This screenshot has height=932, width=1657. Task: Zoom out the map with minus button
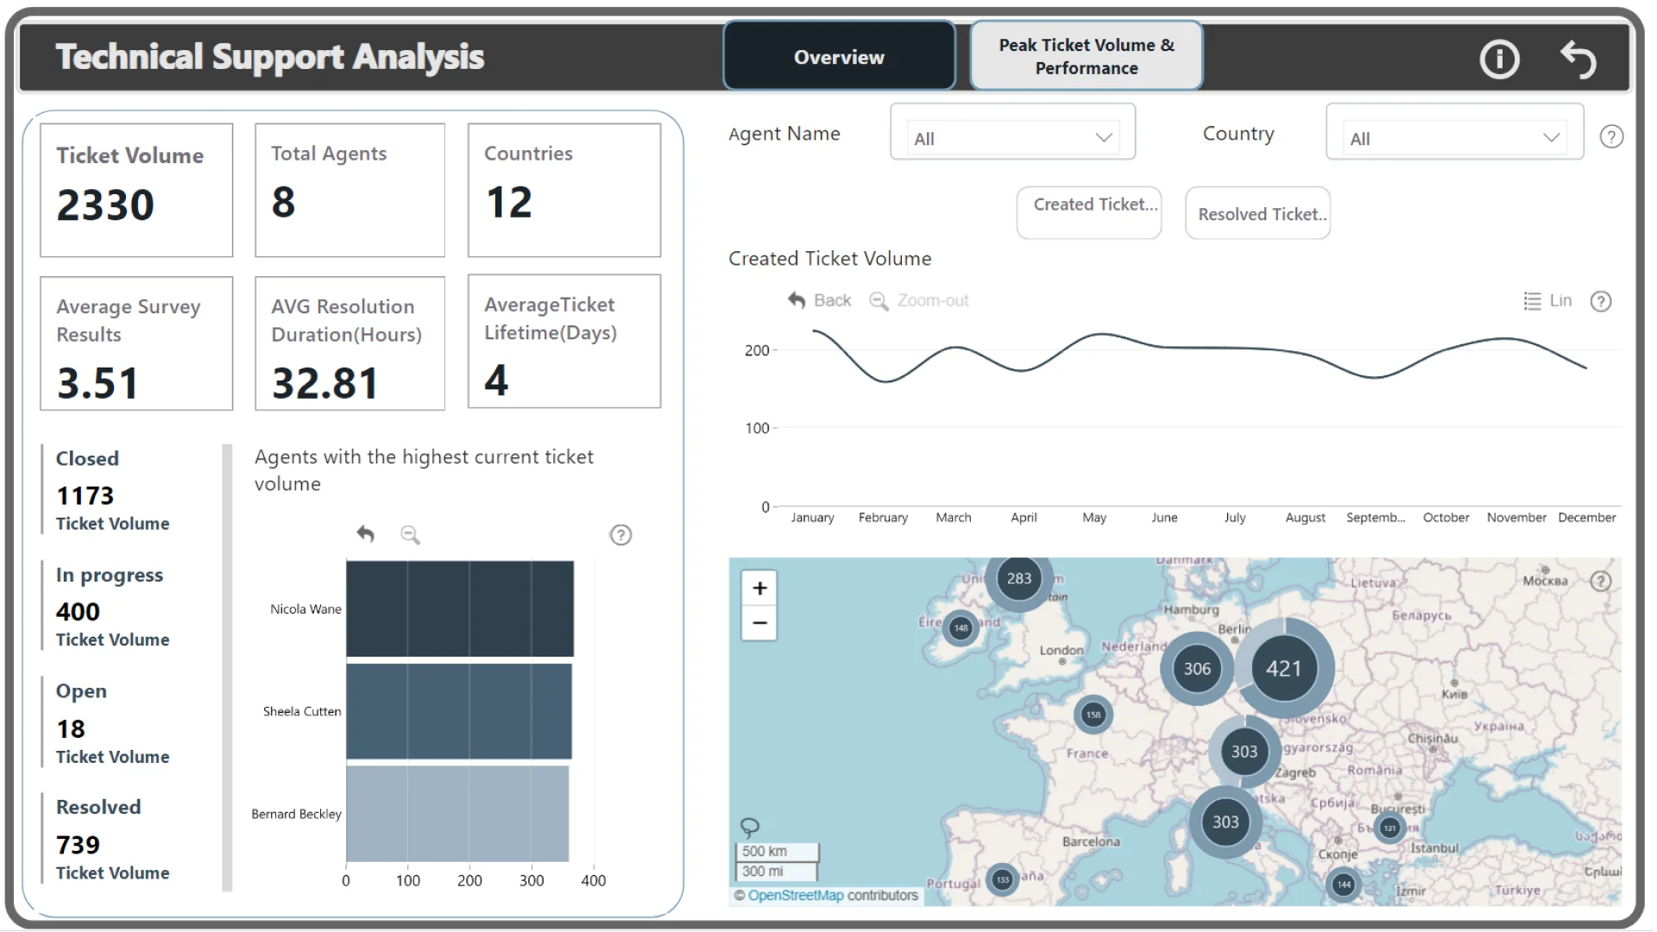click(759, 623)
